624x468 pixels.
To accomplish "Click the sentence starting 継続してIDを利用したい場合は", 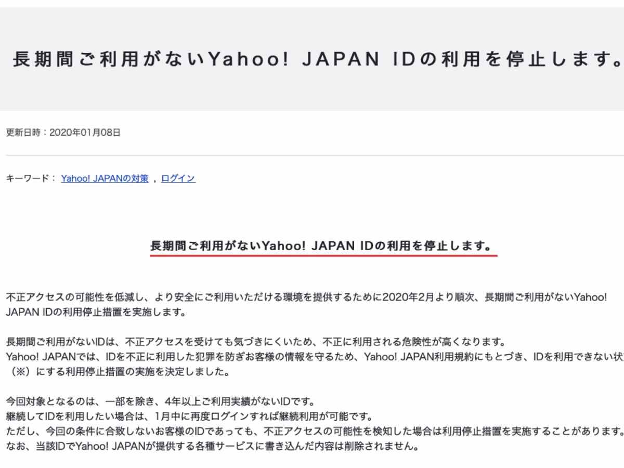I will point(189,417).
